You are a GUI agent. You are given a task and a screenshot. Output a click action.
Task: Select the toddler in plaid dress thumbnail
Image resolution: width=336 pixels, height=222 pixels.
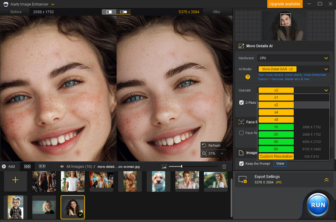(x=15, y=207)
